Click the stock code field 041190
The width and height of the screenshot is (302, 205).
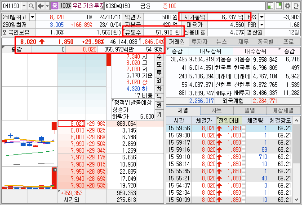(11, 6)
